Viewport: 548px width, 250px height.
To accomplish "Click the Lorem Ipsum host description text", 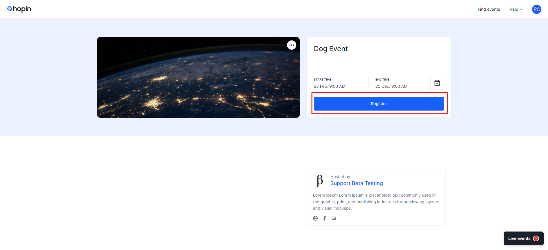I will pos(376,202).
